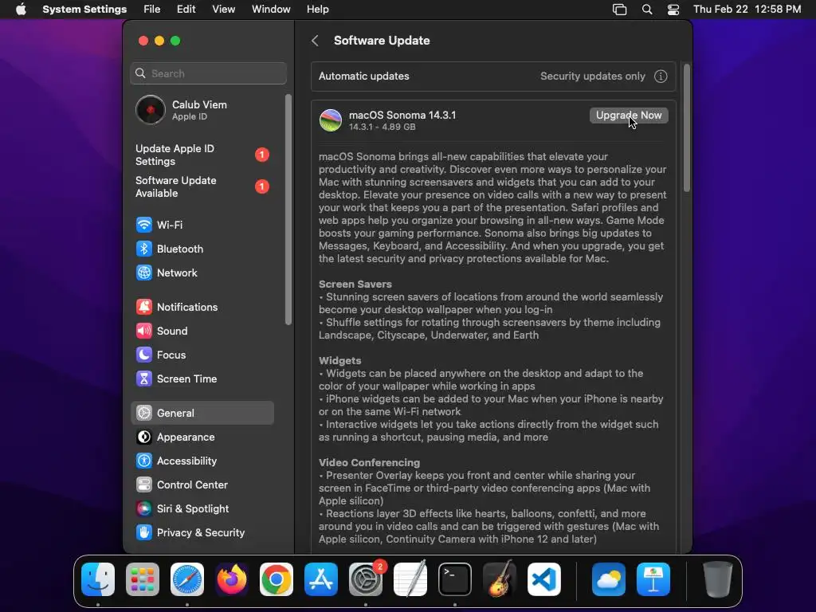The image size is (816, 612).
Task: Go back using the back chevron
Action: (315, 41)
